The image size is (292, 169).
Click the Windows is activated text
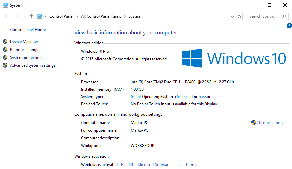coord(99,165)
